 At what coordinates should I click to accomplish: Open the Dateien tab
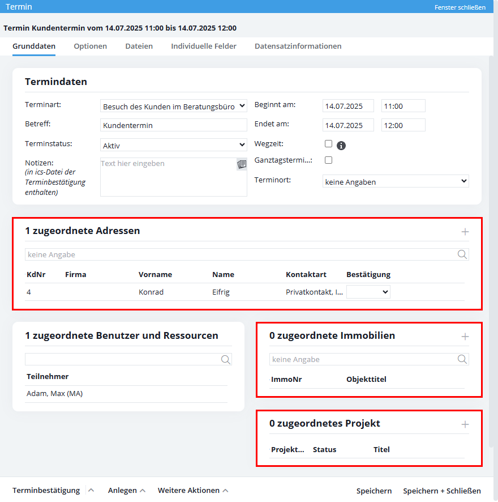coord(139,46)
